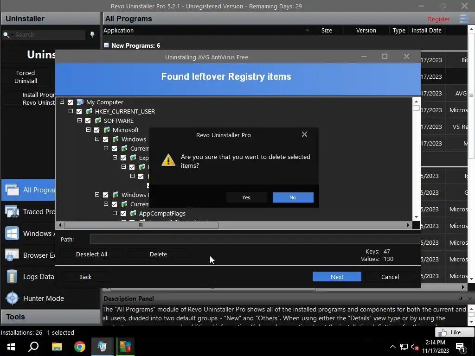Collapse the My Computer tree node
The height and width of the screenshot is (356, 475).
(62, 102)
